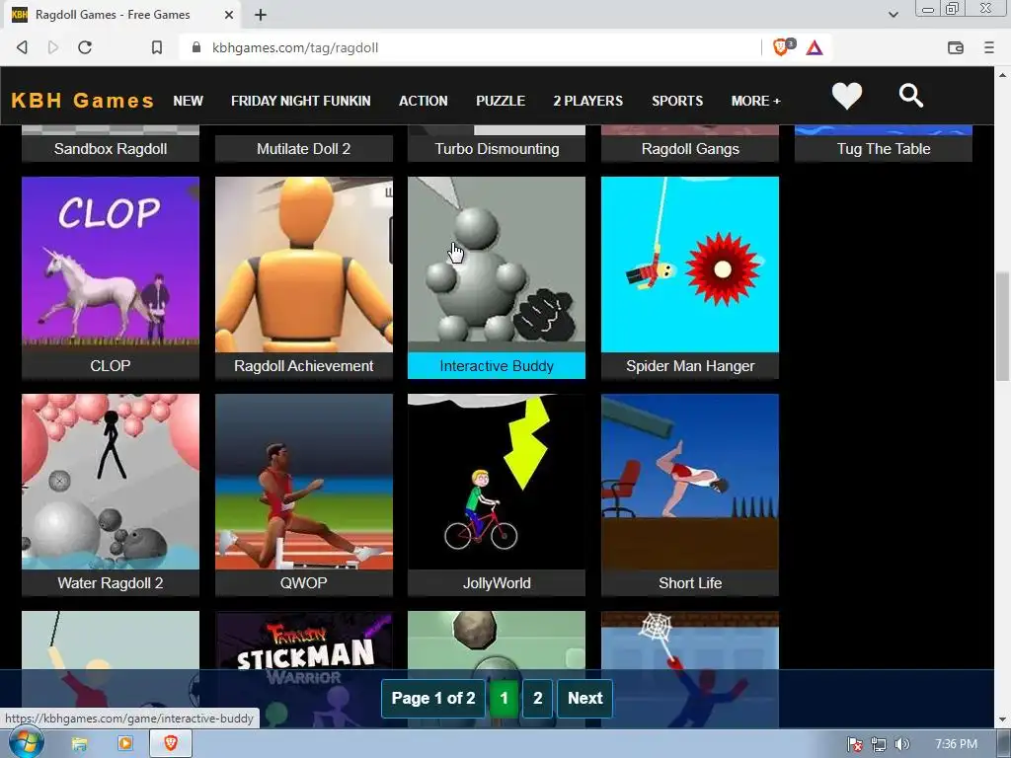Open media player taskbar icon
Screen dimensions: 1011x758
point(125,744)
